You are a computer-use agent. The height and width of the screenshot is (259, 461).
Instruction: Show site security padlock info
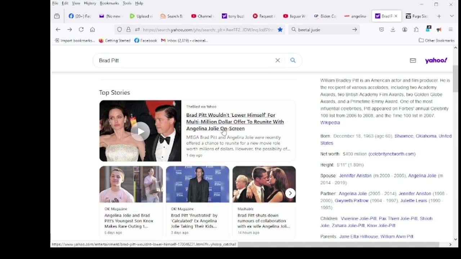128,29
